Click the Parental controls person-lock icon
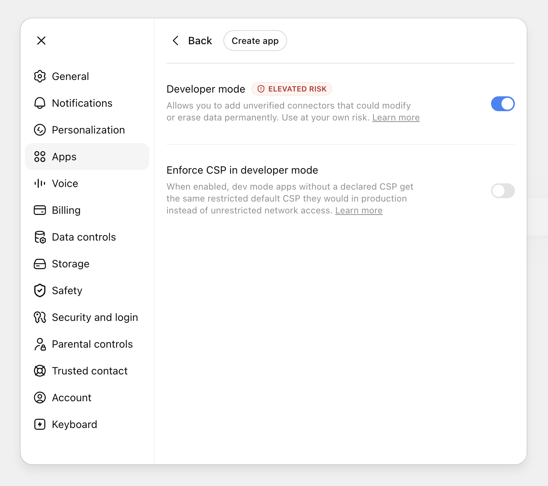 [40, 344]
